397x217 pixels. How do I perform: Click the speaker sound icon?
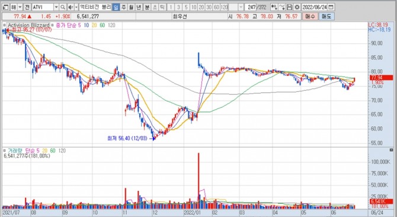(71, 7)
